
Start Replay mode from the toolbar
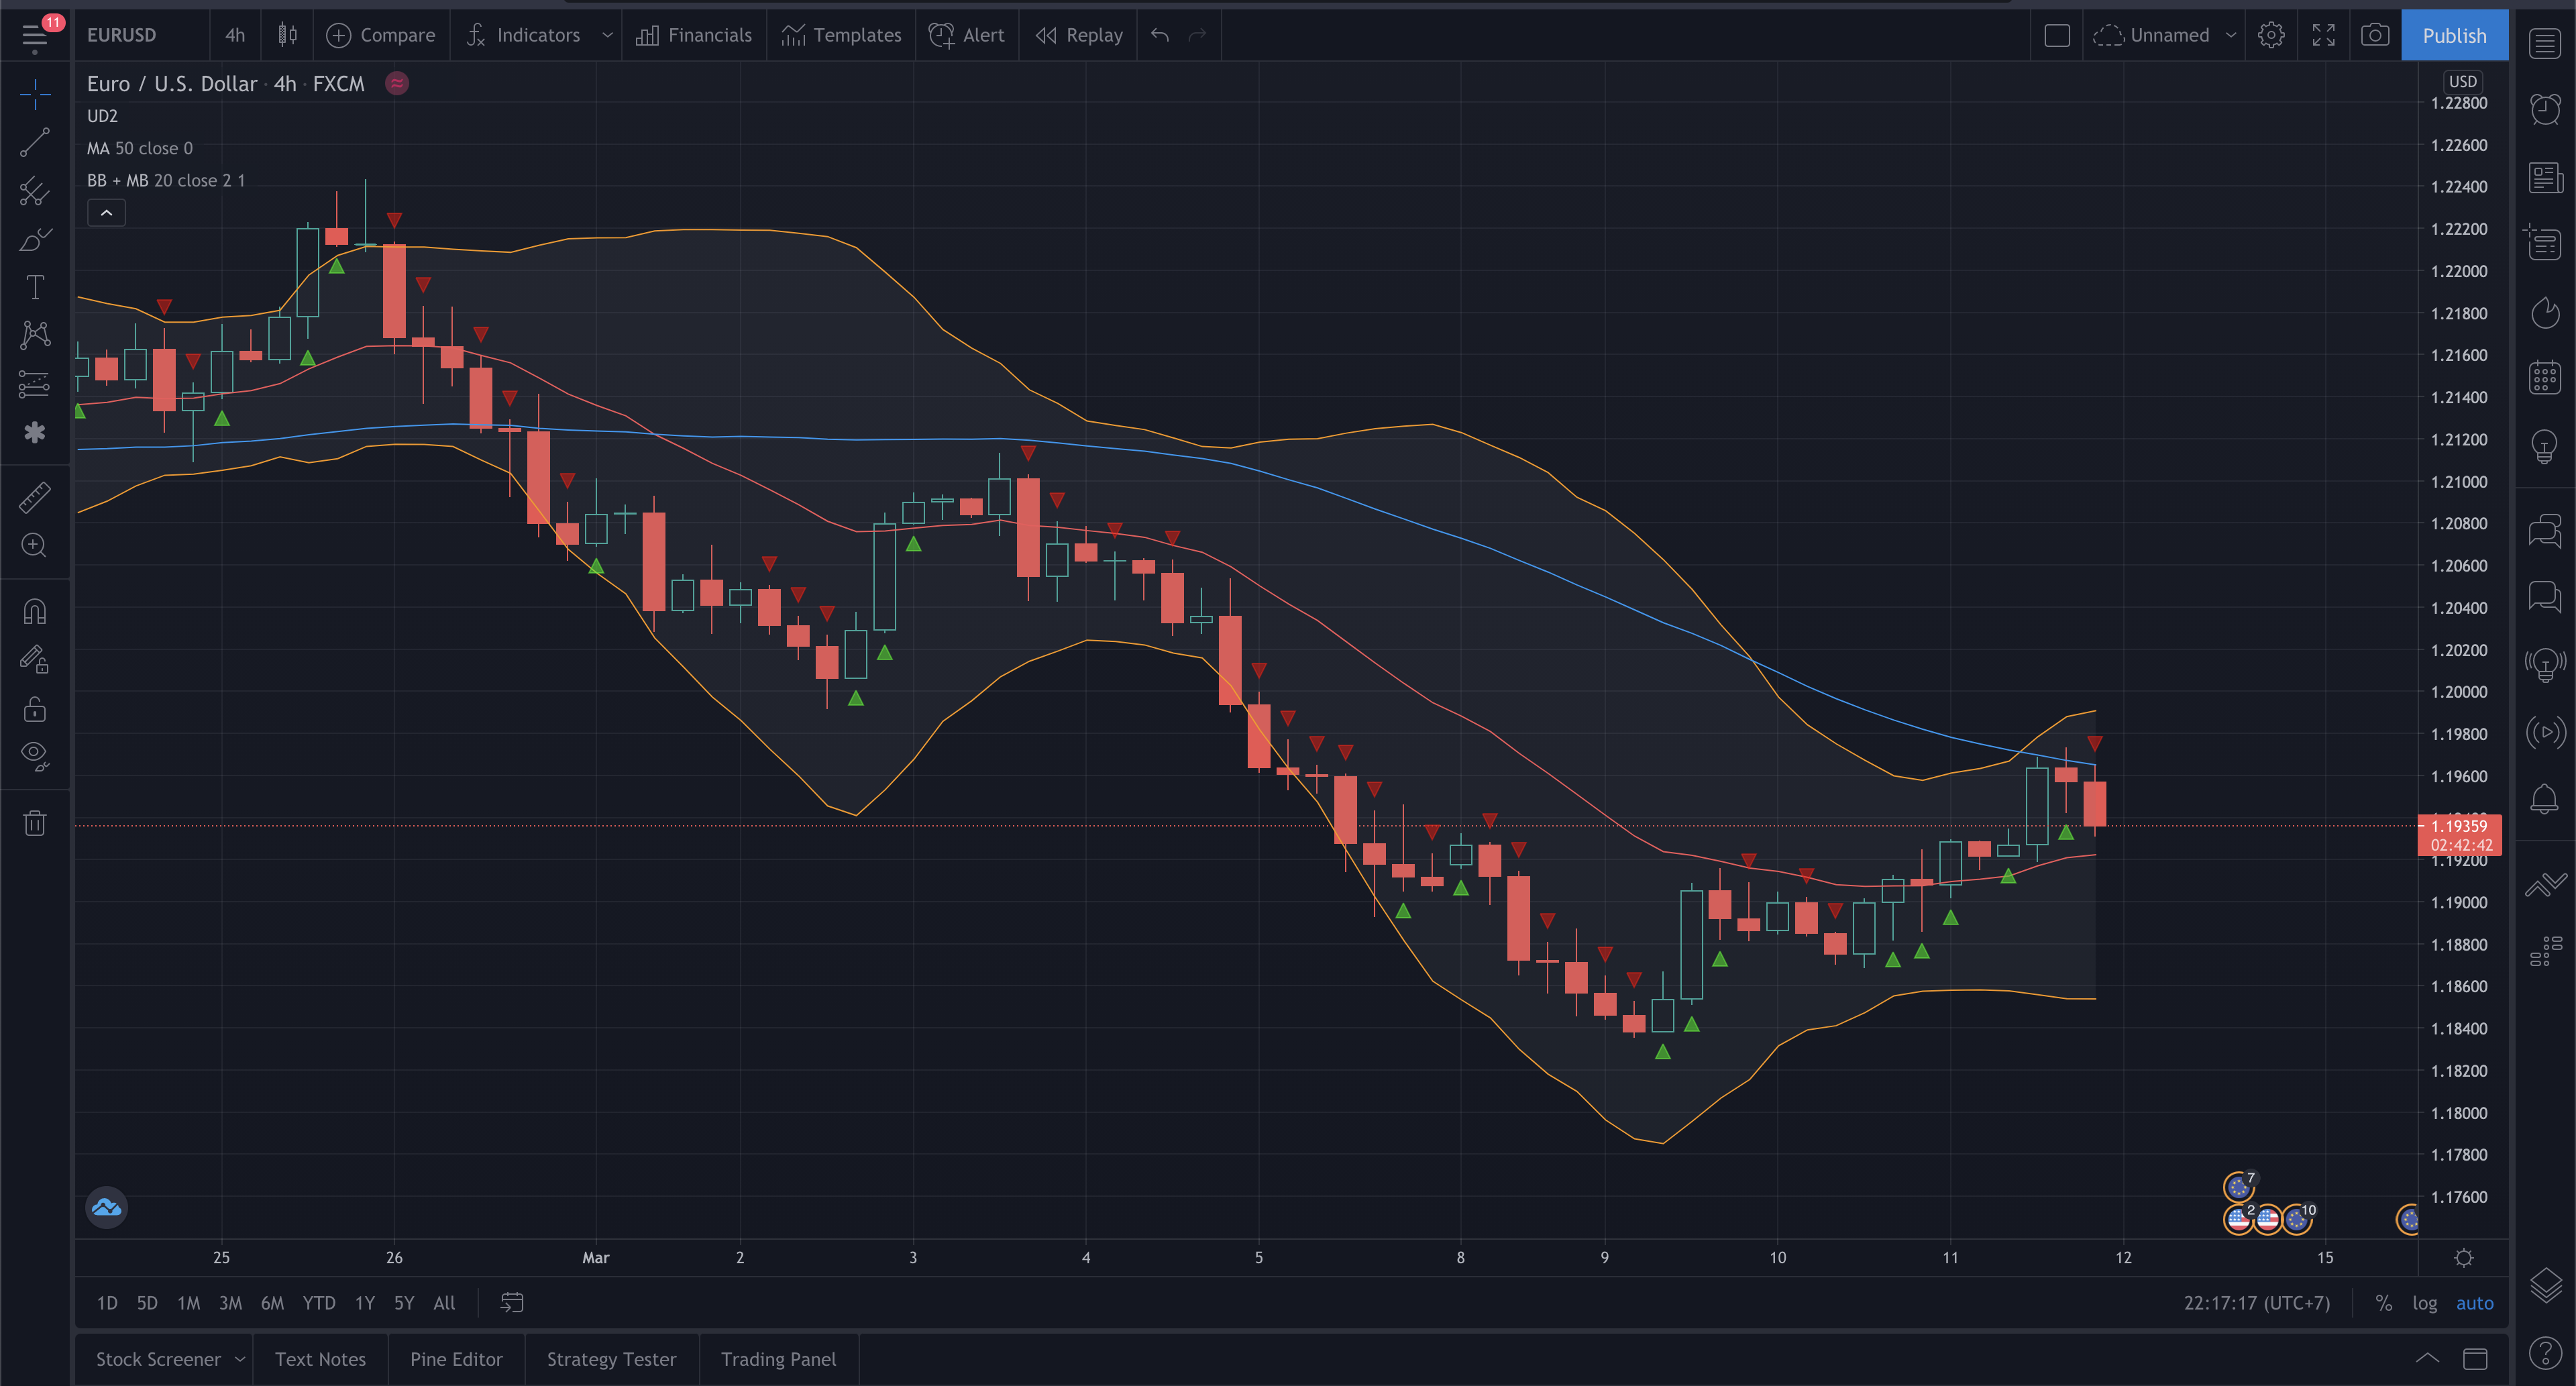1079,34
